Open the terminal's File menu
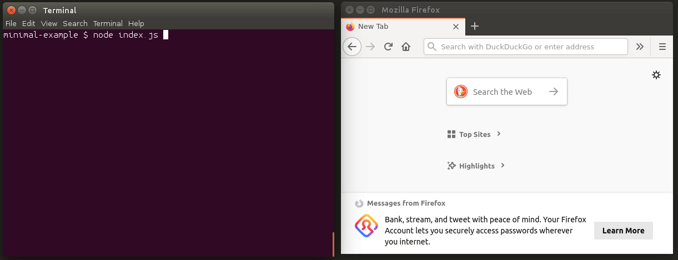The width and height of the screenshot is (678, 260). pos(11,23)
